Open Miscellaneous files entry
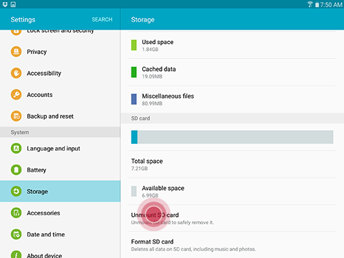 click(233, 99)
